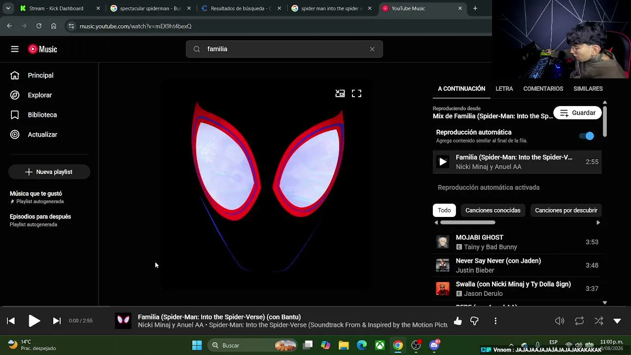The width and height of the screenshot is (631, 355).
Task: Toggle shuffle mode
Action: click(x=599, y=321)
